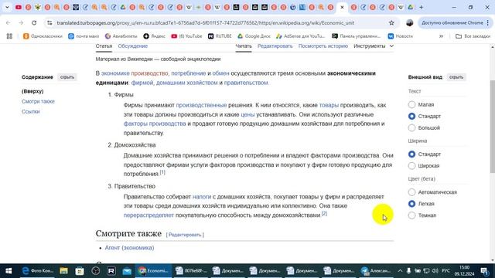Bookmark this page with the star icon
Viewport: 495px width, 278px height.
pos(391,22)
